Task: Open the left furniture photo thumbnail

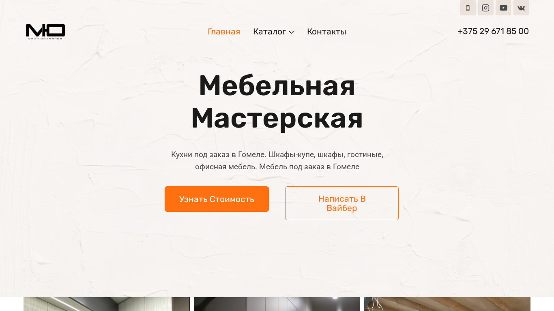Action: click(x=107, y=304)
